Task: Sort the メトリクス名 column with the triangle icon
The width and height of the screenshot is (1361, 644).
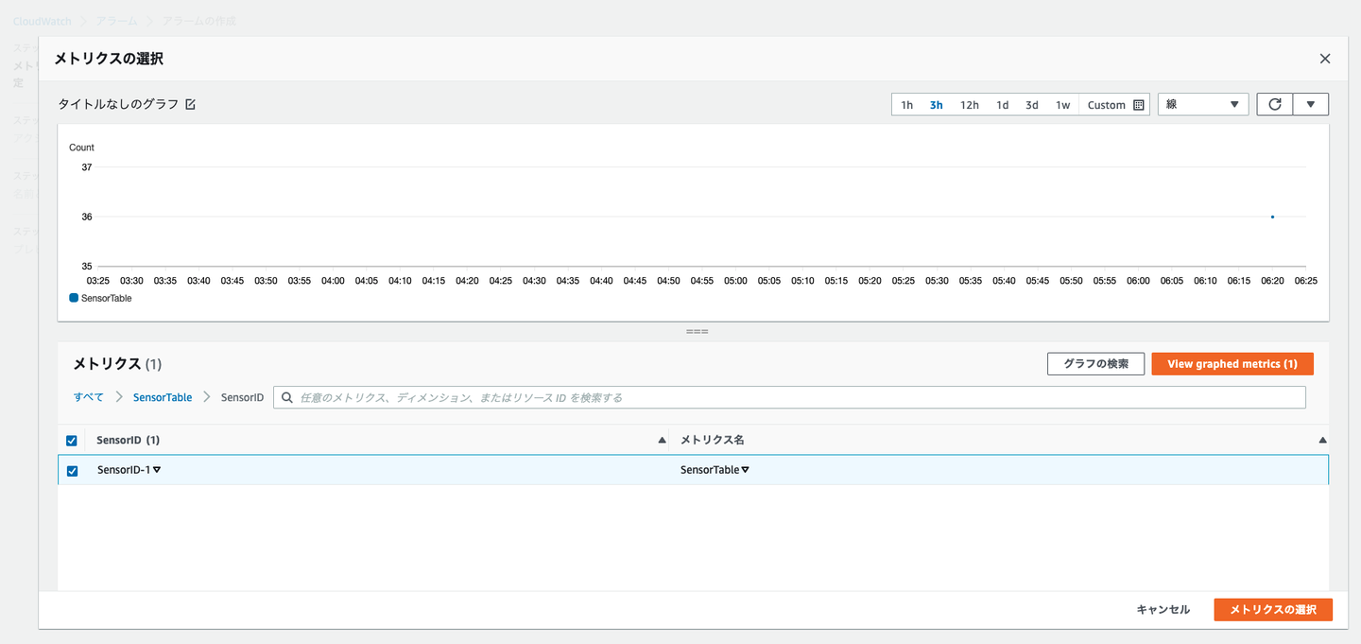Action: [x=1322, y=441]
